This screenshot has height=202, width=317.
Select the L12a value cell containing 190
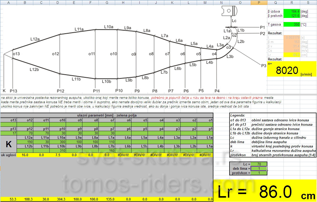point(25,142)
